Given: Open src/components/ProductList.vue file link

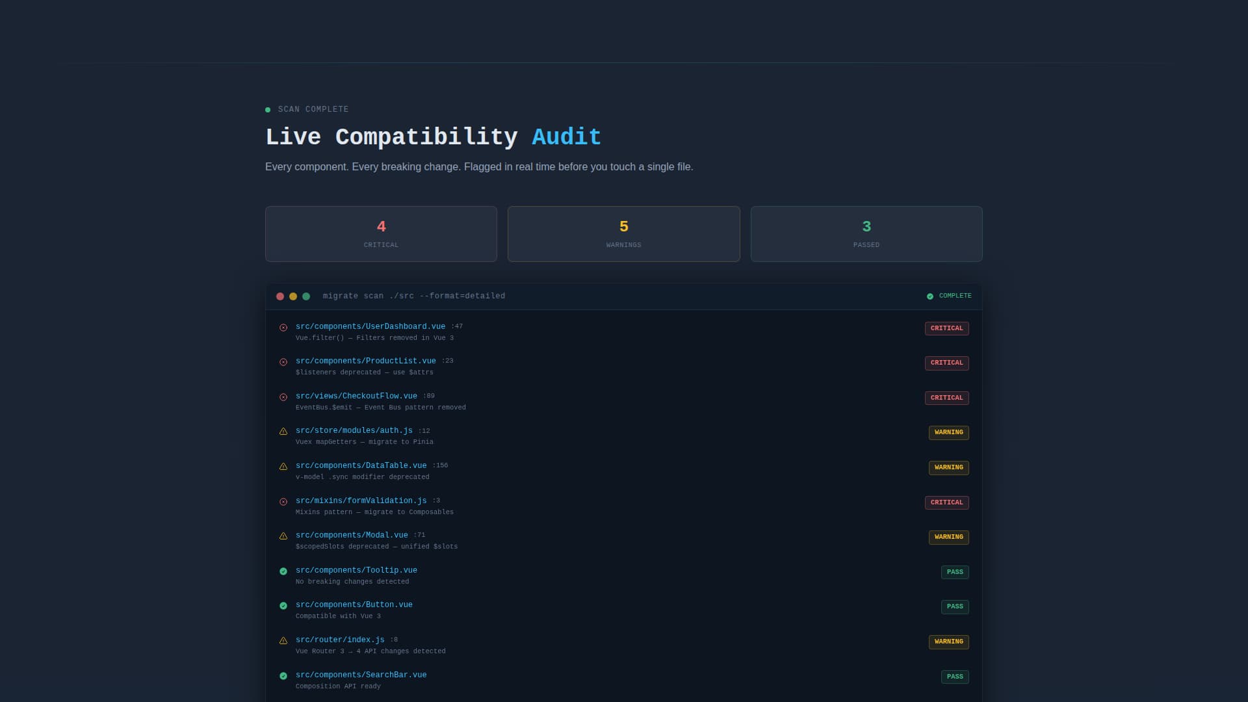Looking at the screenshot, I should click(x=366, y=361).
